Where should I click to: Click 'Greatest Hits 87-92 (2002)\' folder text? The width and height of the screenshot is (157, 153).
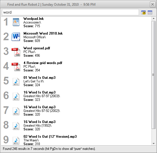coord(42,111)
